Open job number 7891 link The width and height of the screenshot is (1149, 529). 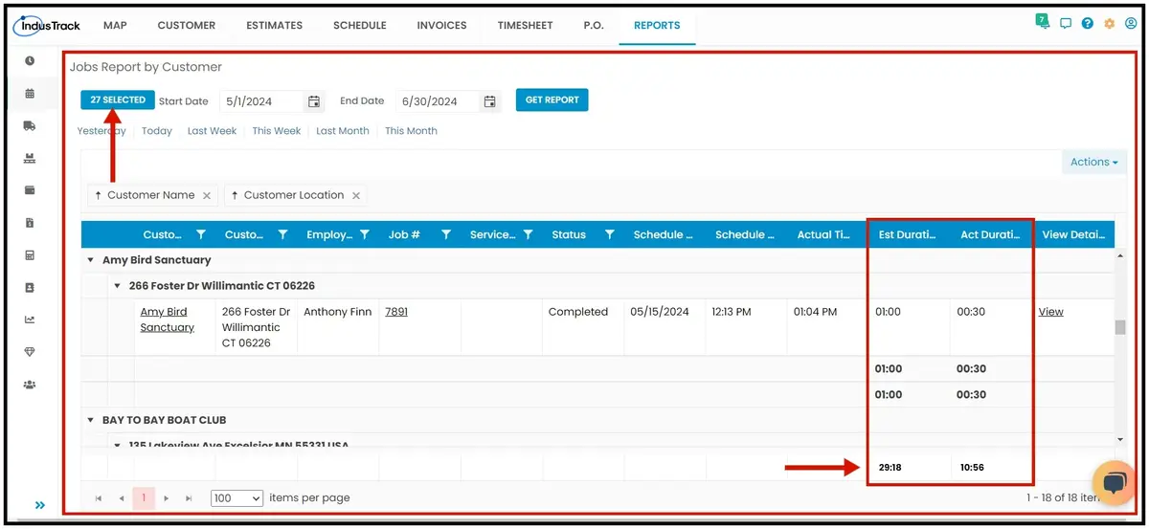click(x=396, y=312)
